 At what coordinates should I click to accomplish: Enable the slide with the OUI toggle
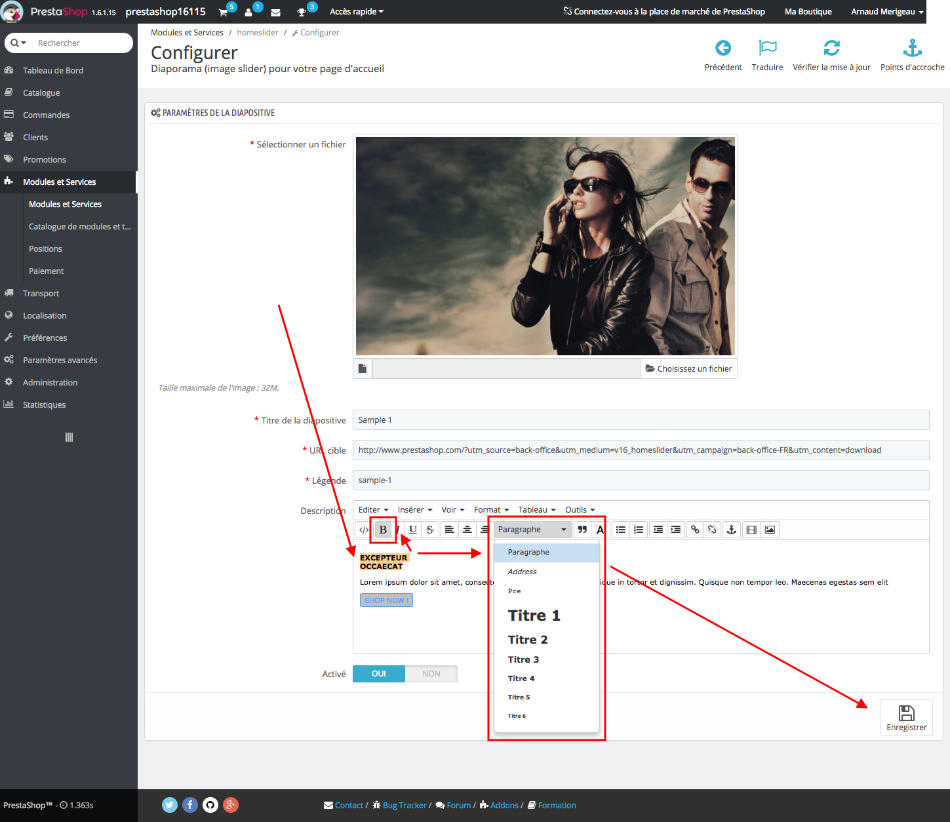(378, 673)
